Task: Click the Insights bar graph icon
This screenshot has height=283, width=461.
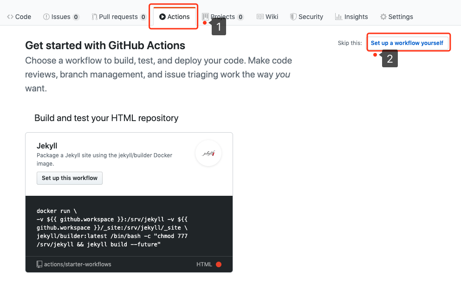Action: coord(338,17)
